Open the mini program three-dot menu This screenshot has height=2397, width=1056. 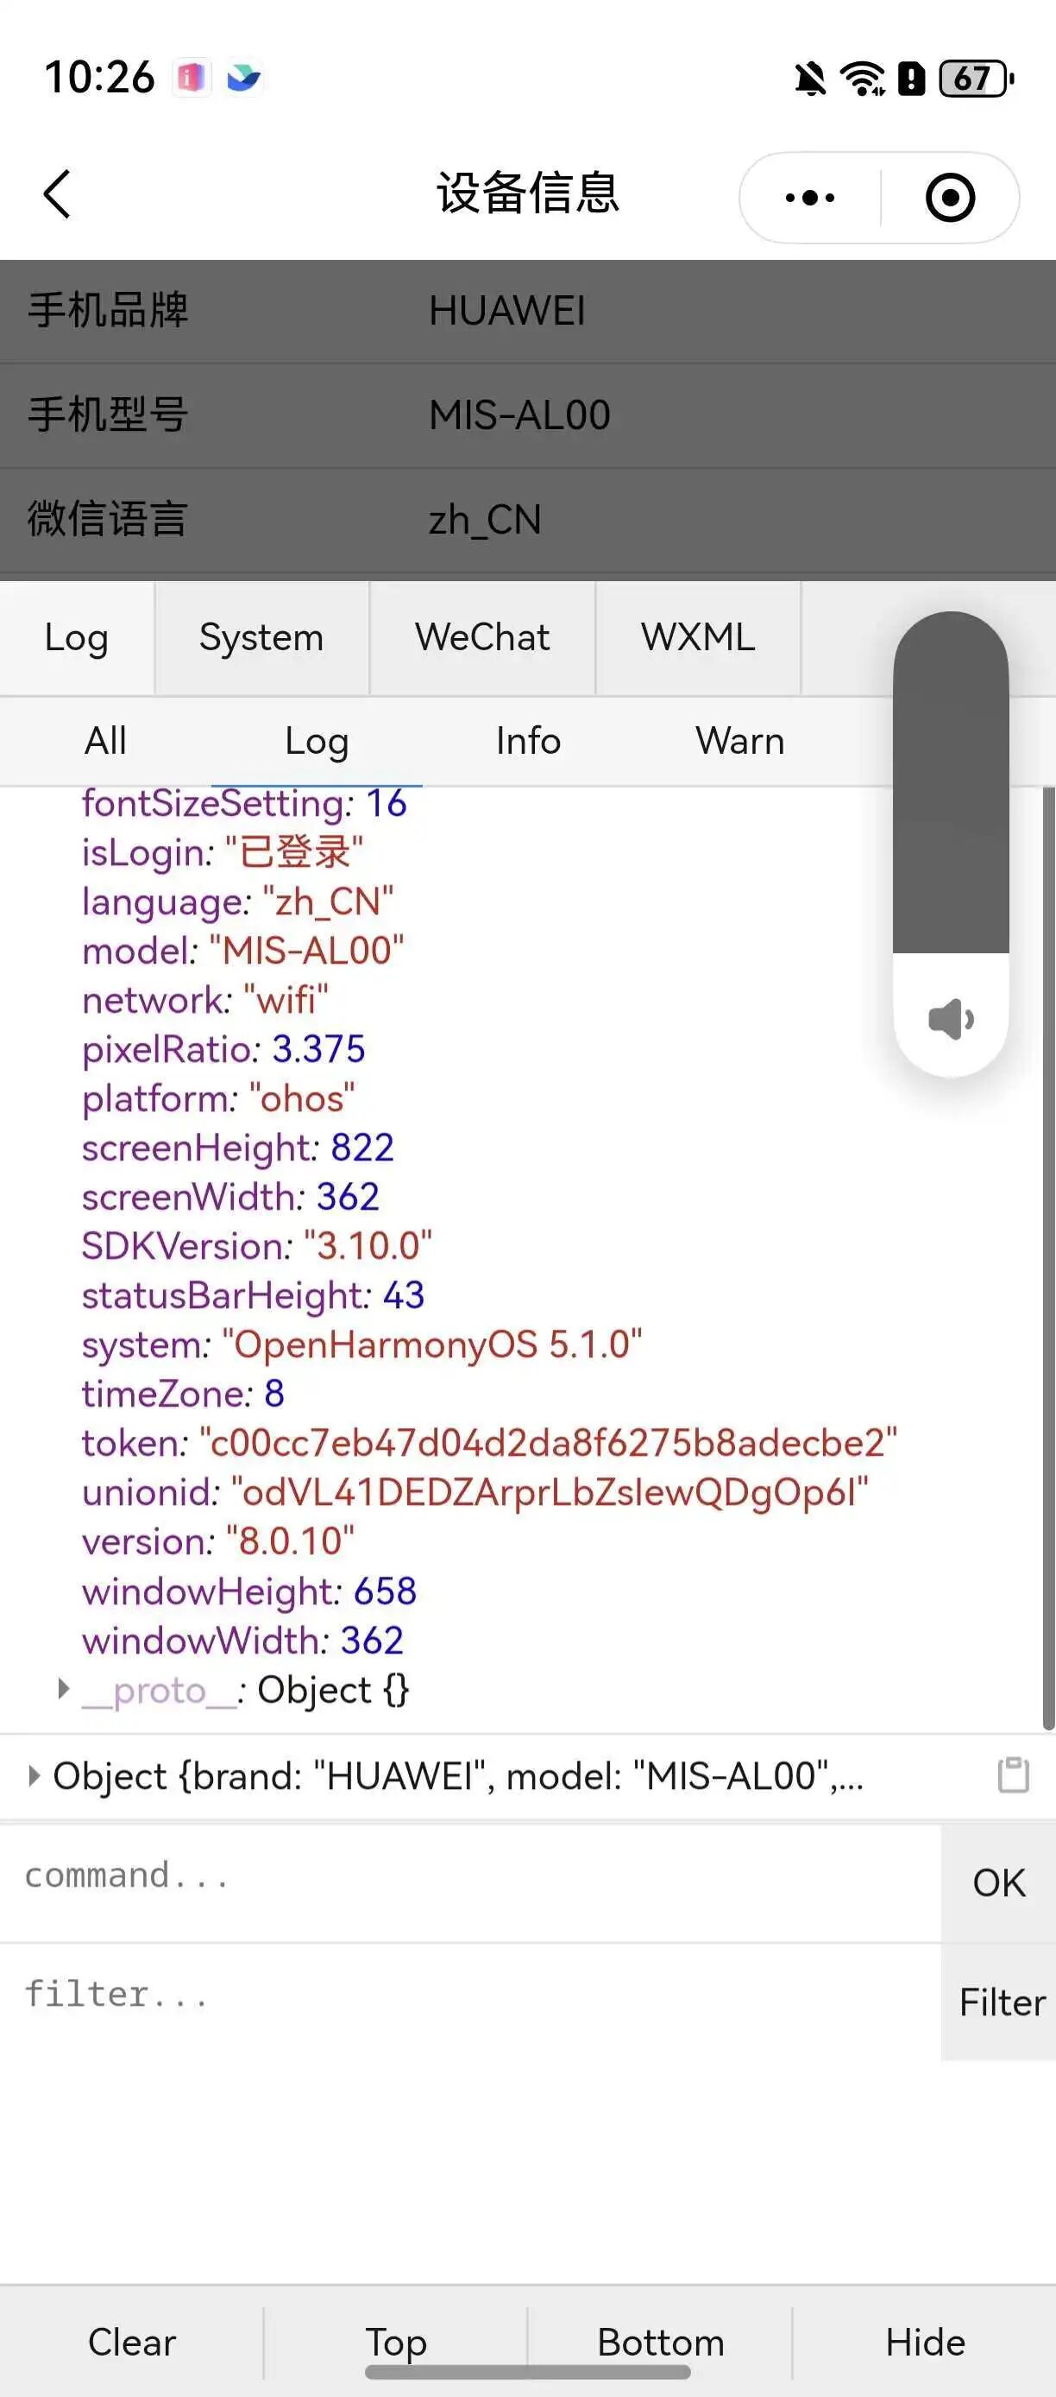(x=809, y=197)
